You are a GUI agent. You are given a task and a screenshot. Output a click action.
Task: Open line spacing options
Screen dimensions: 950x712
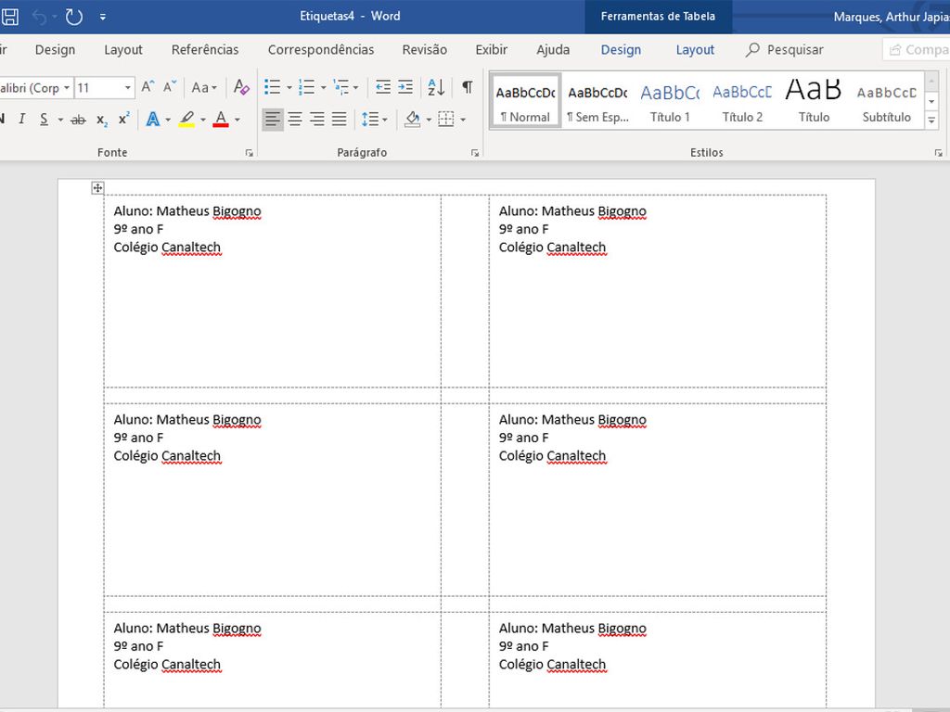[374, 120]
